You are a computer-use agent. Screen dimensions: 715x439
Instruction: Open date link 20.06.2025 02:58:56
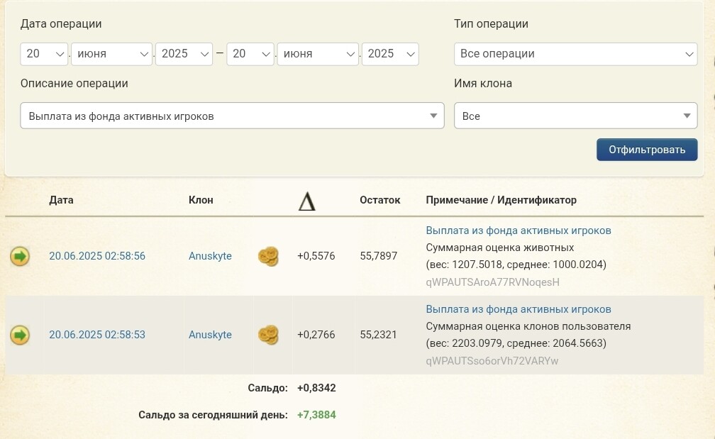click(x=97, y=256)
